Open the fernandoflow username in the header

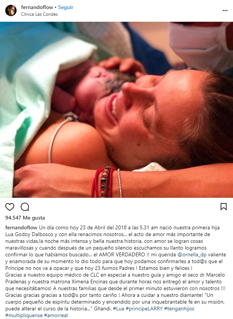point(37,8)
